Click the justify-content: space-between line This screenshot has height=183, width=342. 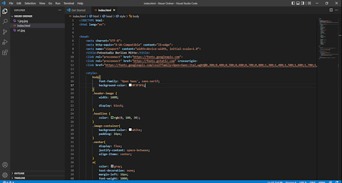pos(124,150)
